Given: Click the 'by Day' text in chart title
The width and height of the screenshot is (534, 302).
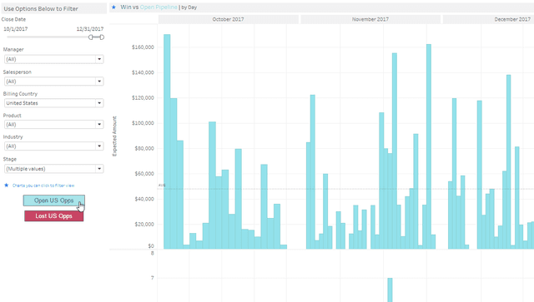Looking at the screenshot, I should point(189,7).
